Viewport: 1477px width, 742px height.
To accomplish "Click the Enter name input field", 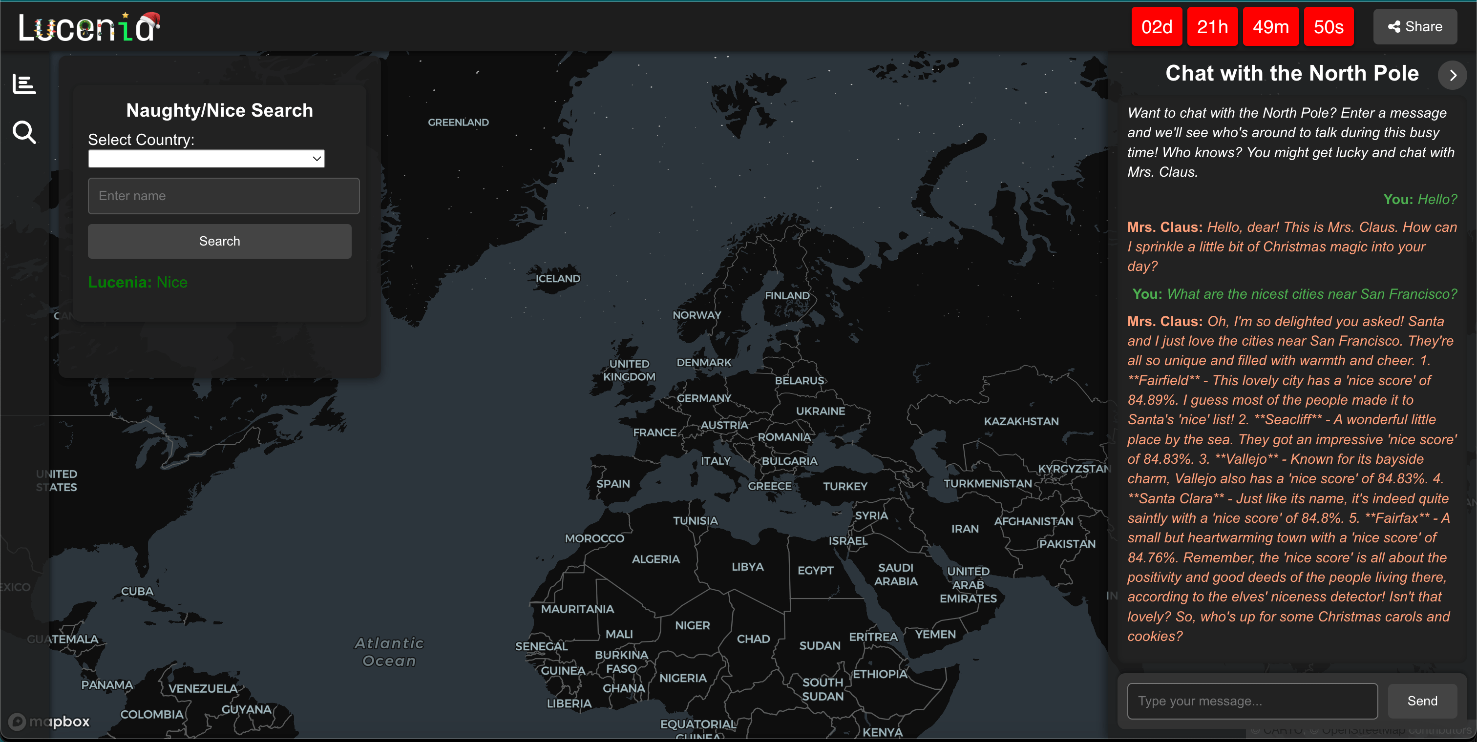I will 224,196.
